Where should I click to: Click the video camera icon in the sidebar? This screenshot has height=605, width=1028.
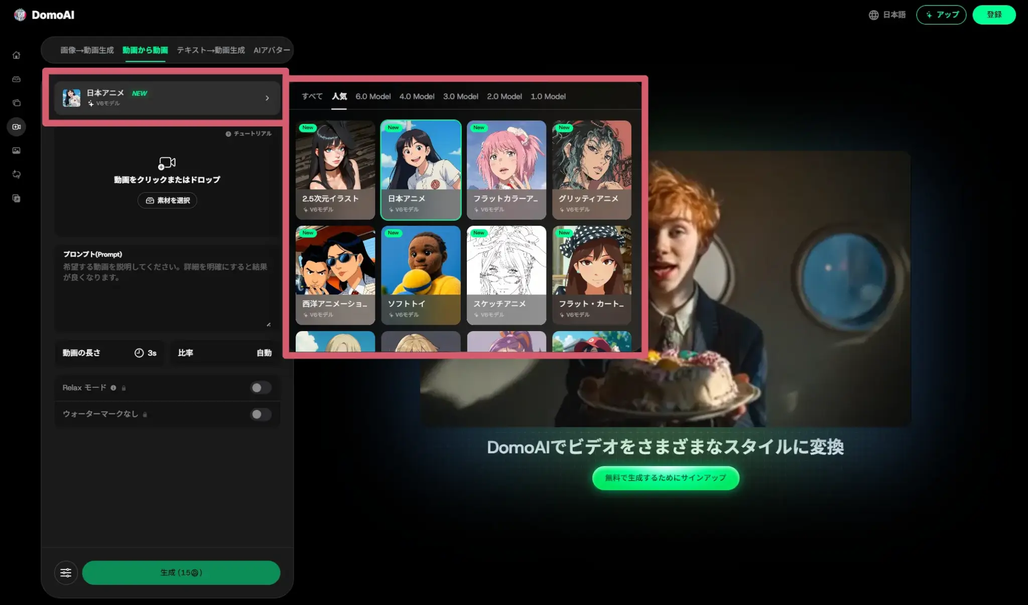coord(17,127)
